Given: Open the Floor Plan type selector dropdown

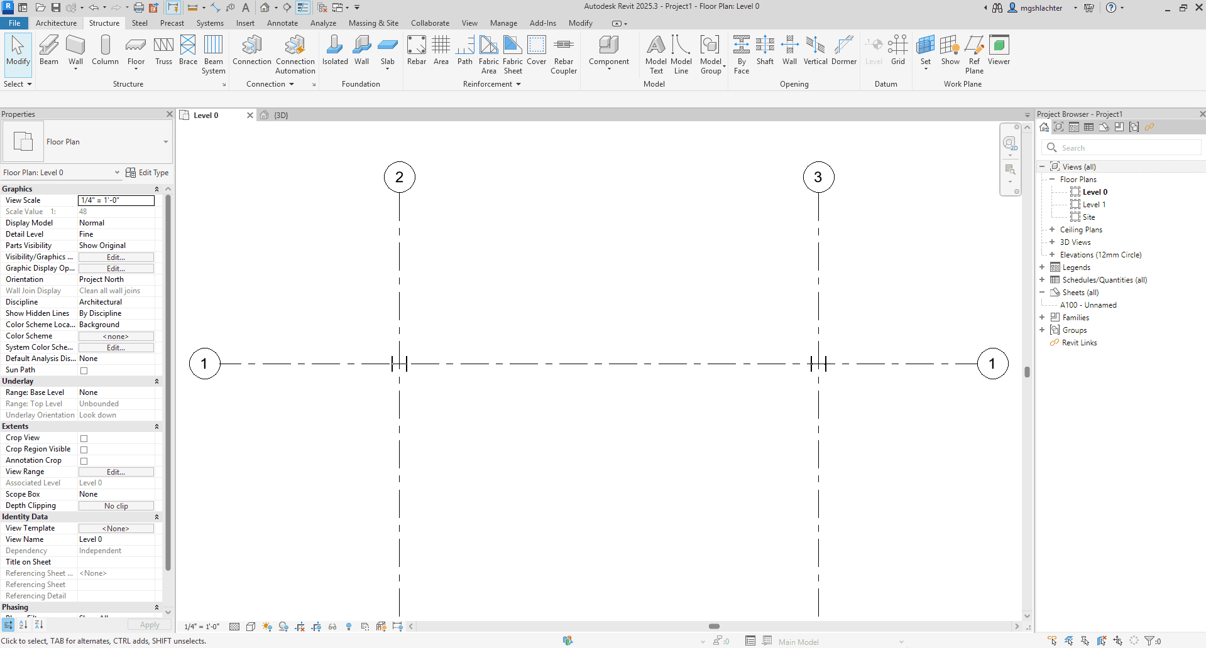Looking at the screenshot, I should click(x=166, y=142).
